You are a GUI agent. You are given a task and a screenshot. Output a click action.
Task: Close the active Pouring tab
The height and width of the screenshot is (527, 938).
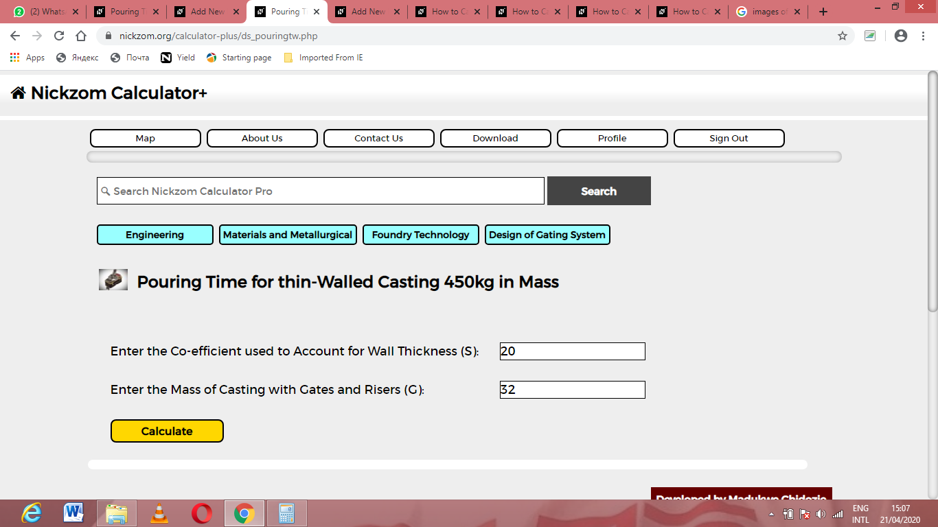(x=317, y=12)
